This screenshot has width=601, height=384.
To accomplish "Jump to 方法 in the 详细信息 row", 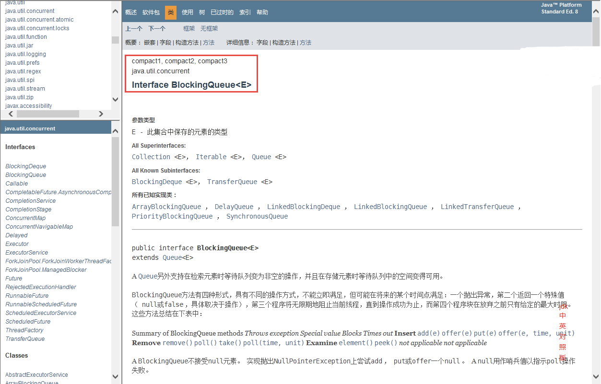I will click(306, 43).
